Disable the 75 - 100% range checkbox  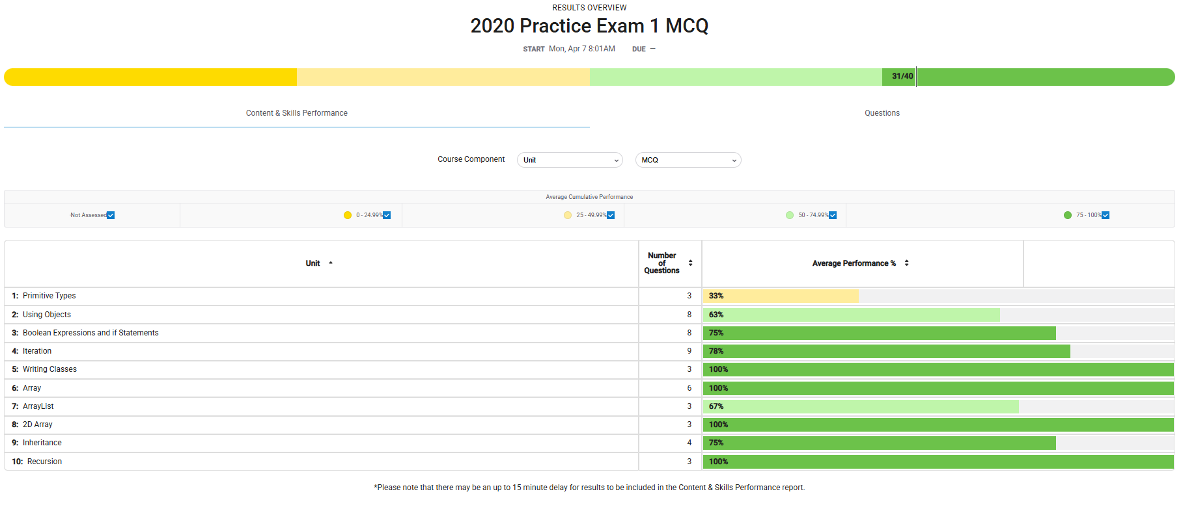[1106, 215]
